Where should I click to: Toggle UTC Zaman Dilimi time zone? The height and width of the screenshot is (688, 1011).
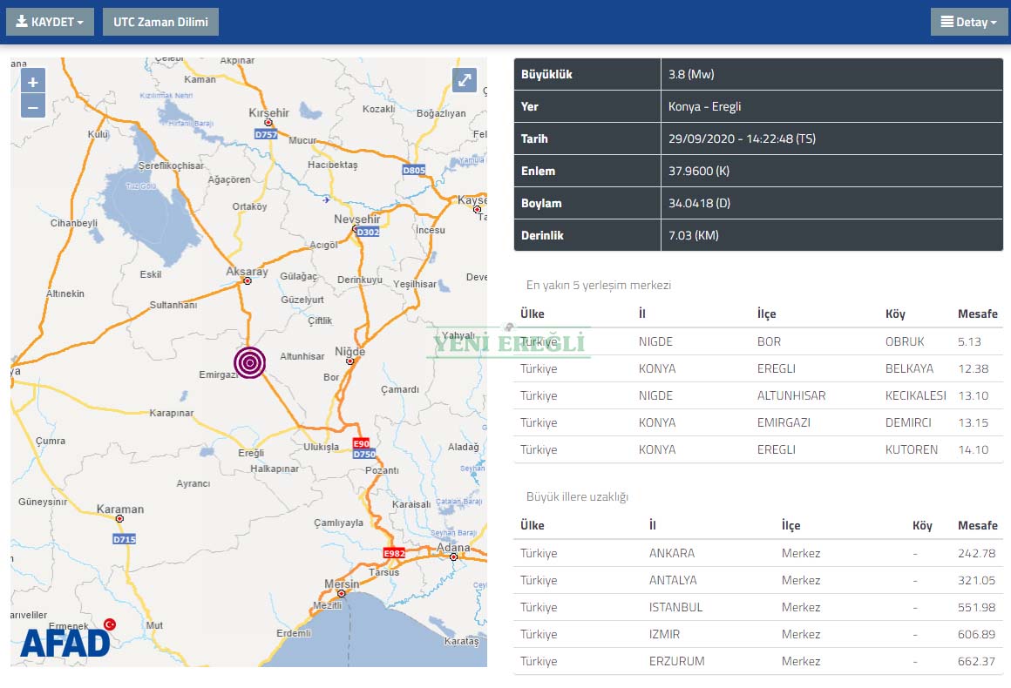click(x=160, y=22)
